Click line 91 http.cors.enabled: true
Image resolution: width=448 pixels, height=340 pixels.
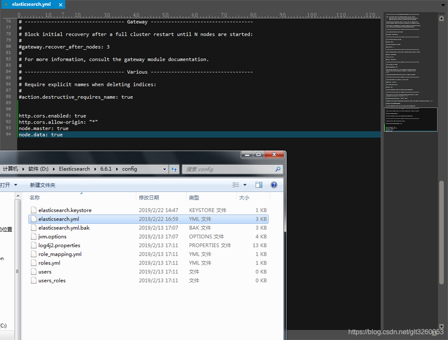[52, 116]
